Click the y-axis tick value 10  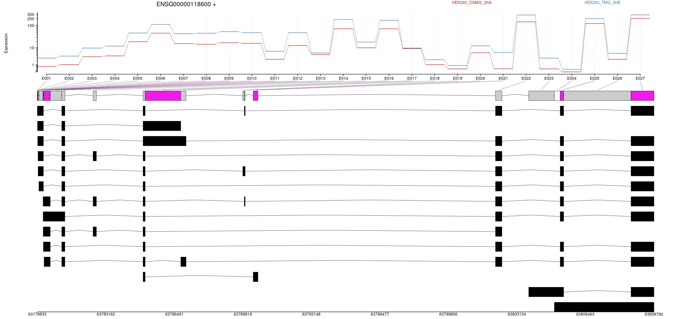coord(32,48)
